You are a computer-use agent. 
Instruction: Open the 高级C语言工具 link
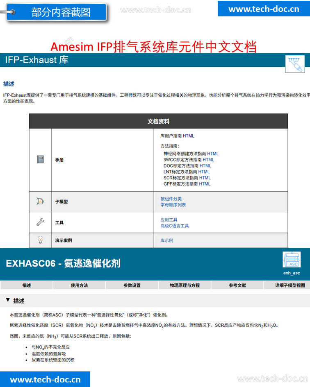175,226
